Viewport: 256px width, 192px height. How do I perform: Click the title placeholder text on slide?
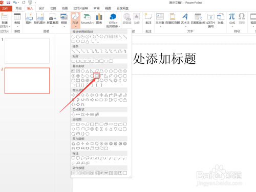(x=164, y=59)
